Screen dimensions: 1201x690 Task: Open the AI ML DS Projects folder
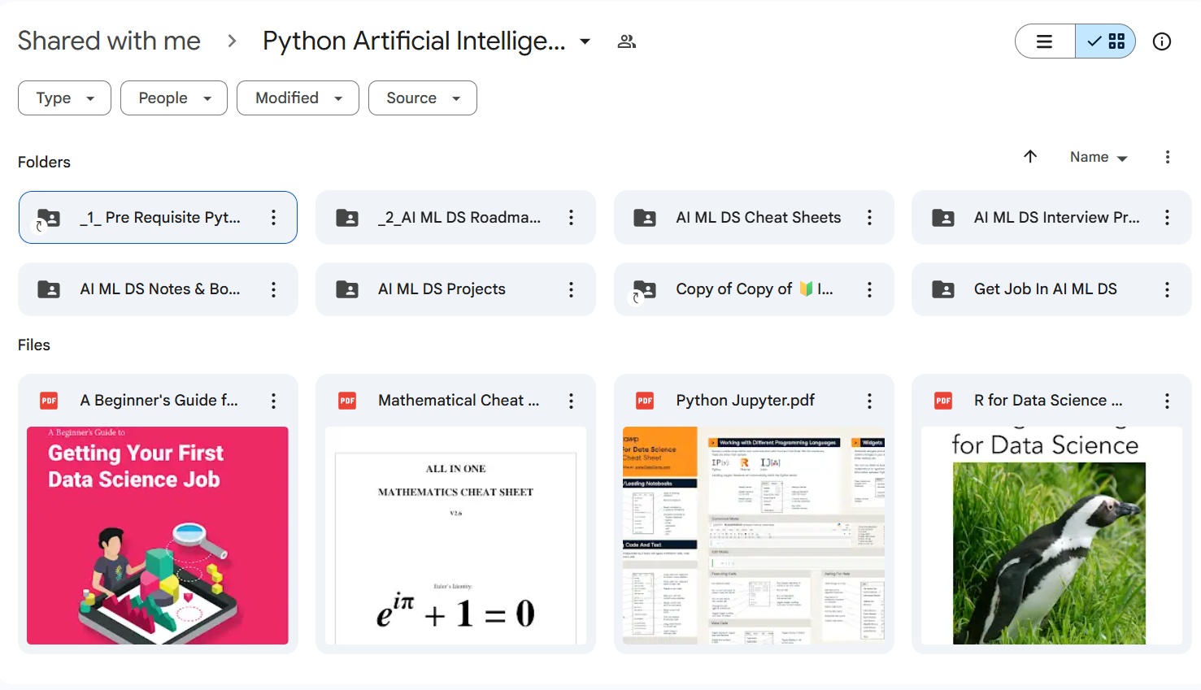442,289
